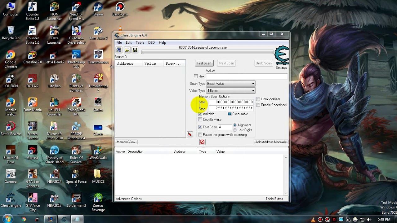The width and height of the screenshot is (397, 223).
Task: Open the process selector icon
Action: [119, 50]
